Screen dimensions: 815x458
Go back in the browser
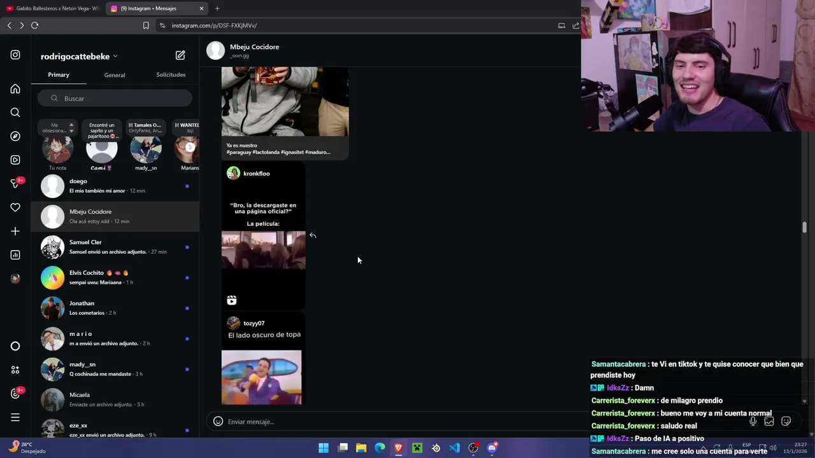(x=9, y=25)
